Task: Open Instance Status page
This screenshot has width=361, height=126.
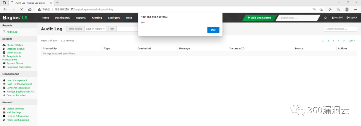Action: tap(15, 49)
